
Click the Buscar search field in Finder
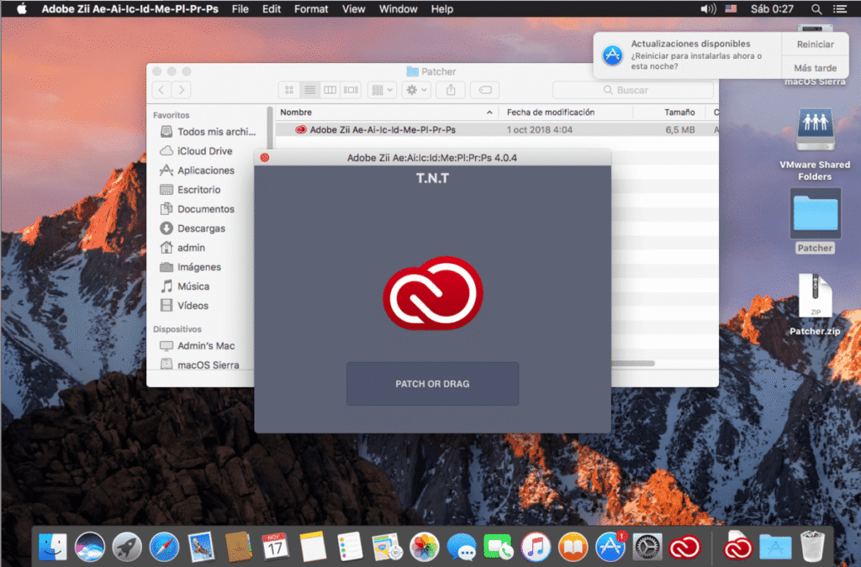[632, 90]
